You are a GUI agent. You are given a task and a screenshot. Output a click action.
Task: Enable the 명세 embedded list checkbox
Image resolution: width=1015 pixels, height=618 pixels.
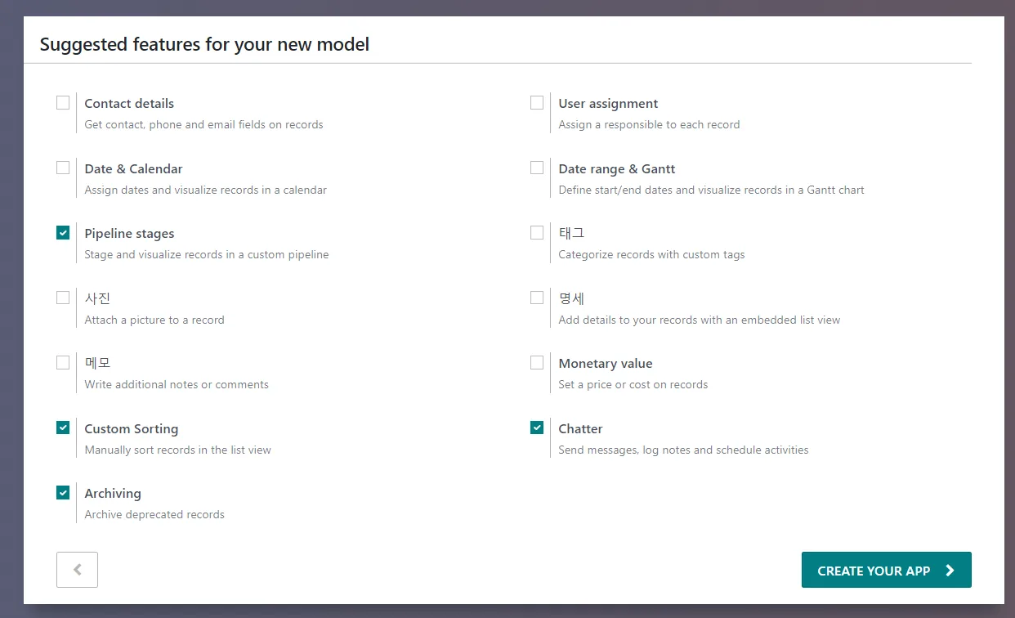coord(537,298)
